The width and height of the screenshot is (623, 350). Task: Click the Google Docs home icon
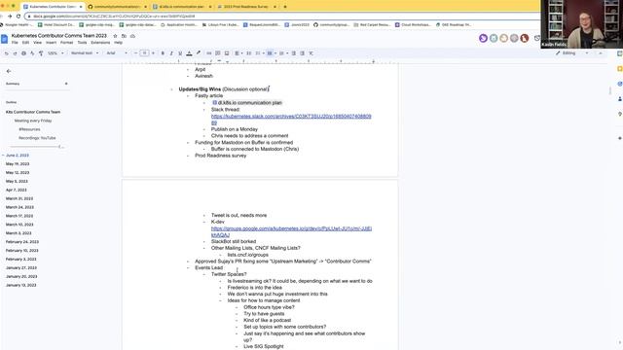4,39
